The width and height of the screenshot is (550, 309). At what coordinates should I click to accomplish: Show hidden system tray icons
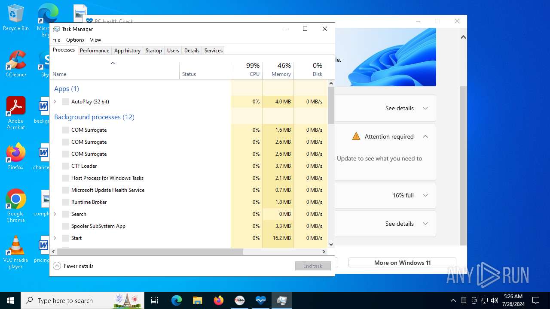click(453, 300)
